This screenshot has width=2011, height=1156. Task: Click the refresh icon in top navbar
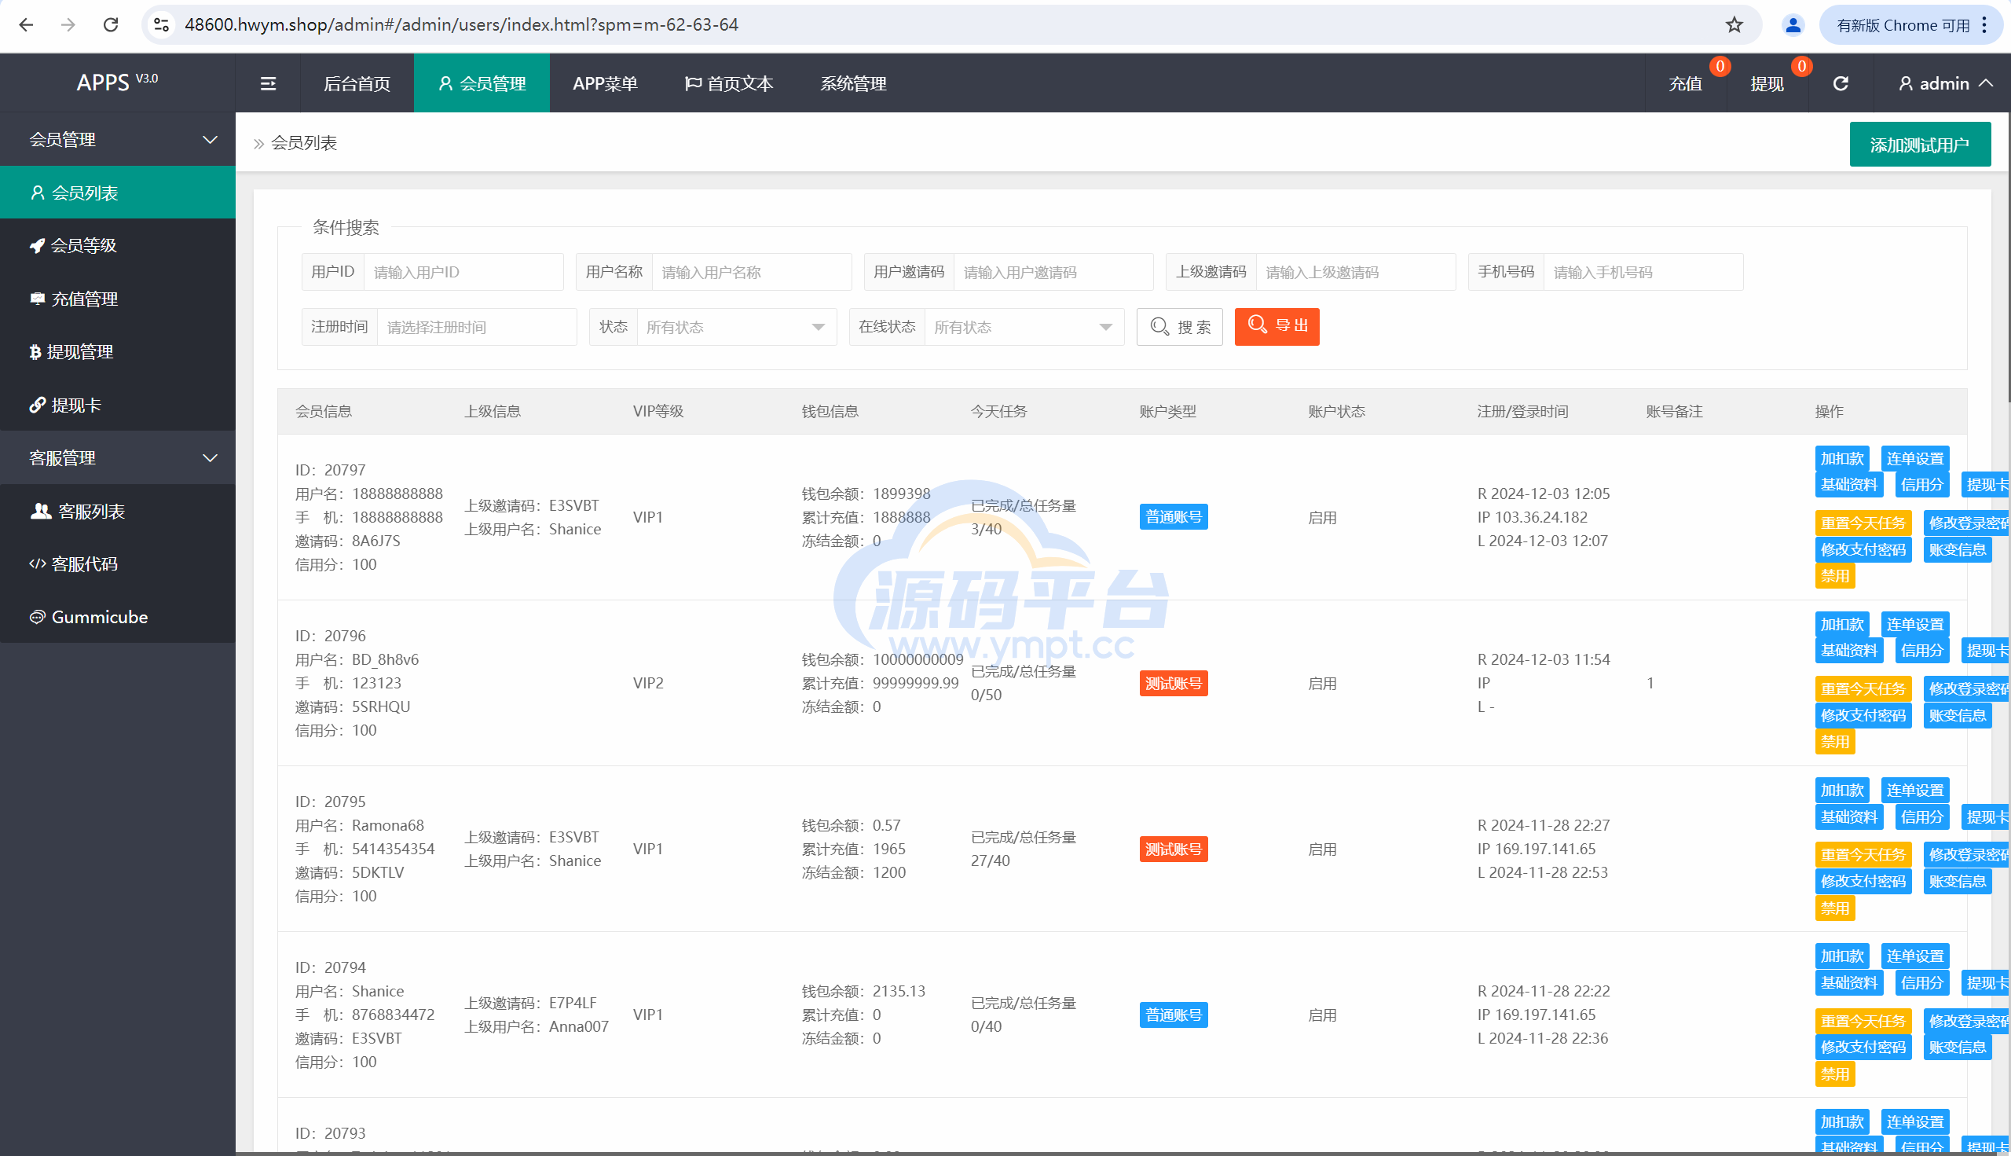click(x=1841, y=83)
